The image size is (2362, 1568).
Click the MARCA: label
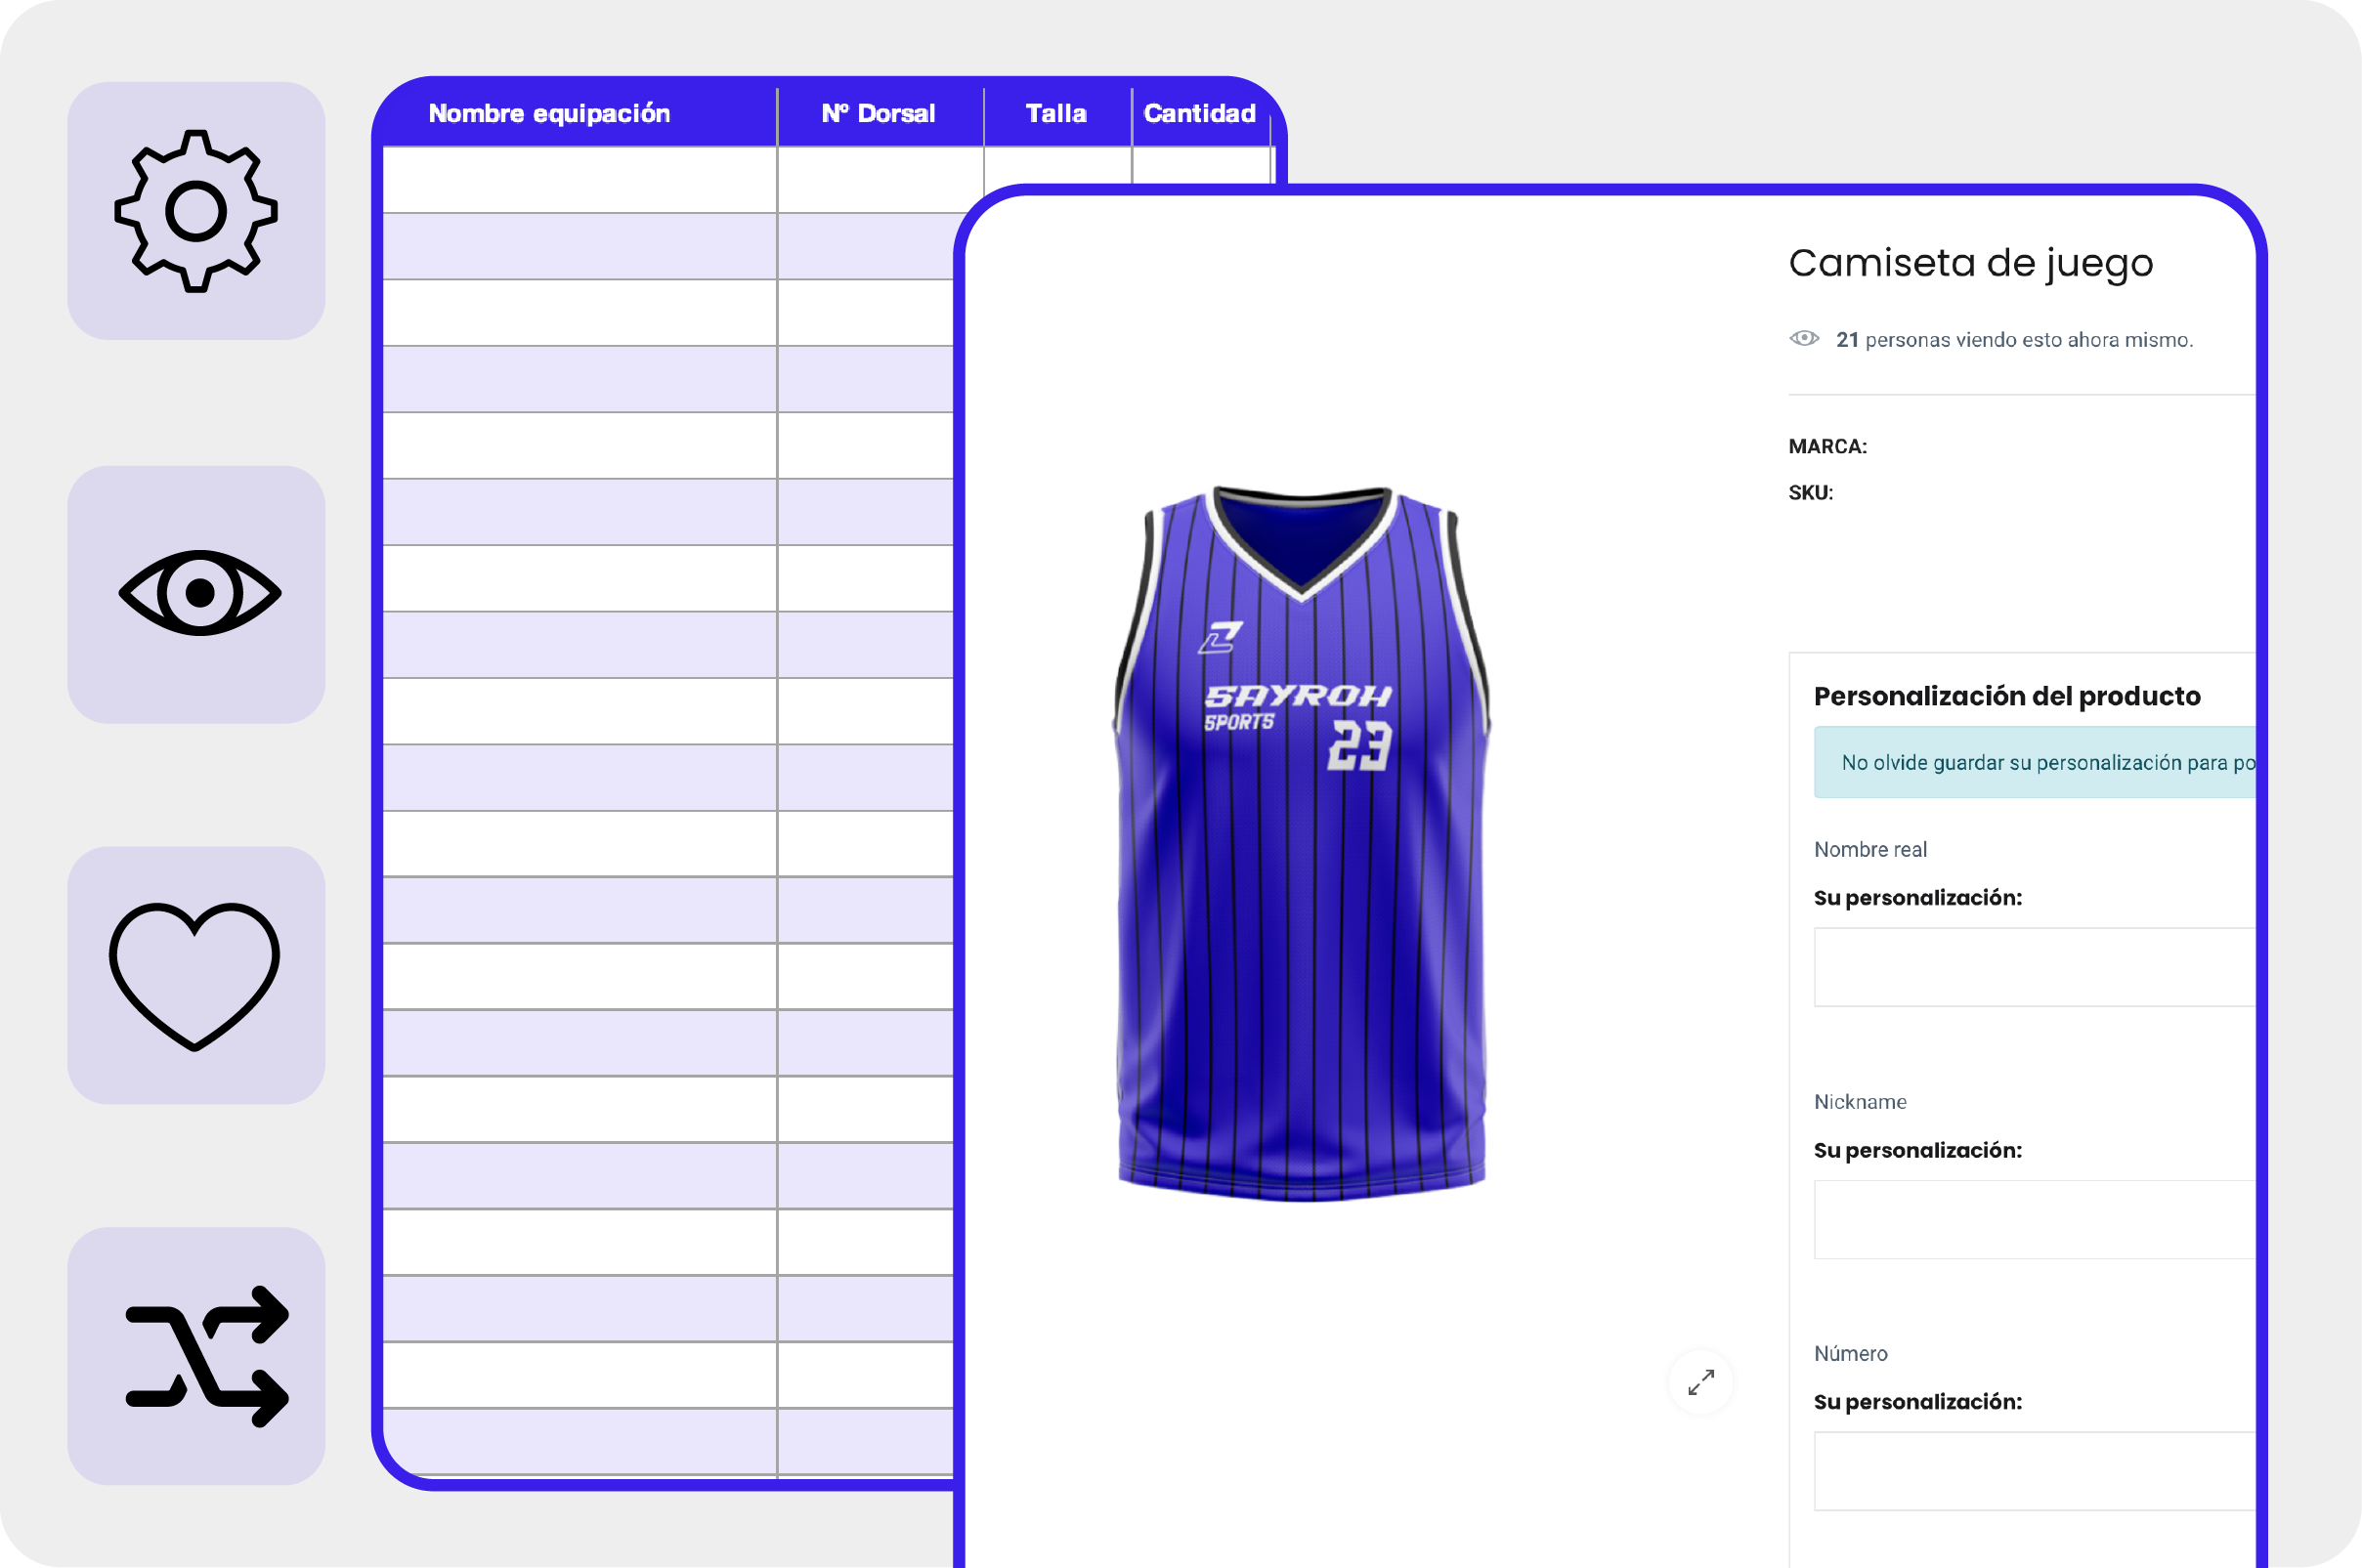pos(1827,446)
